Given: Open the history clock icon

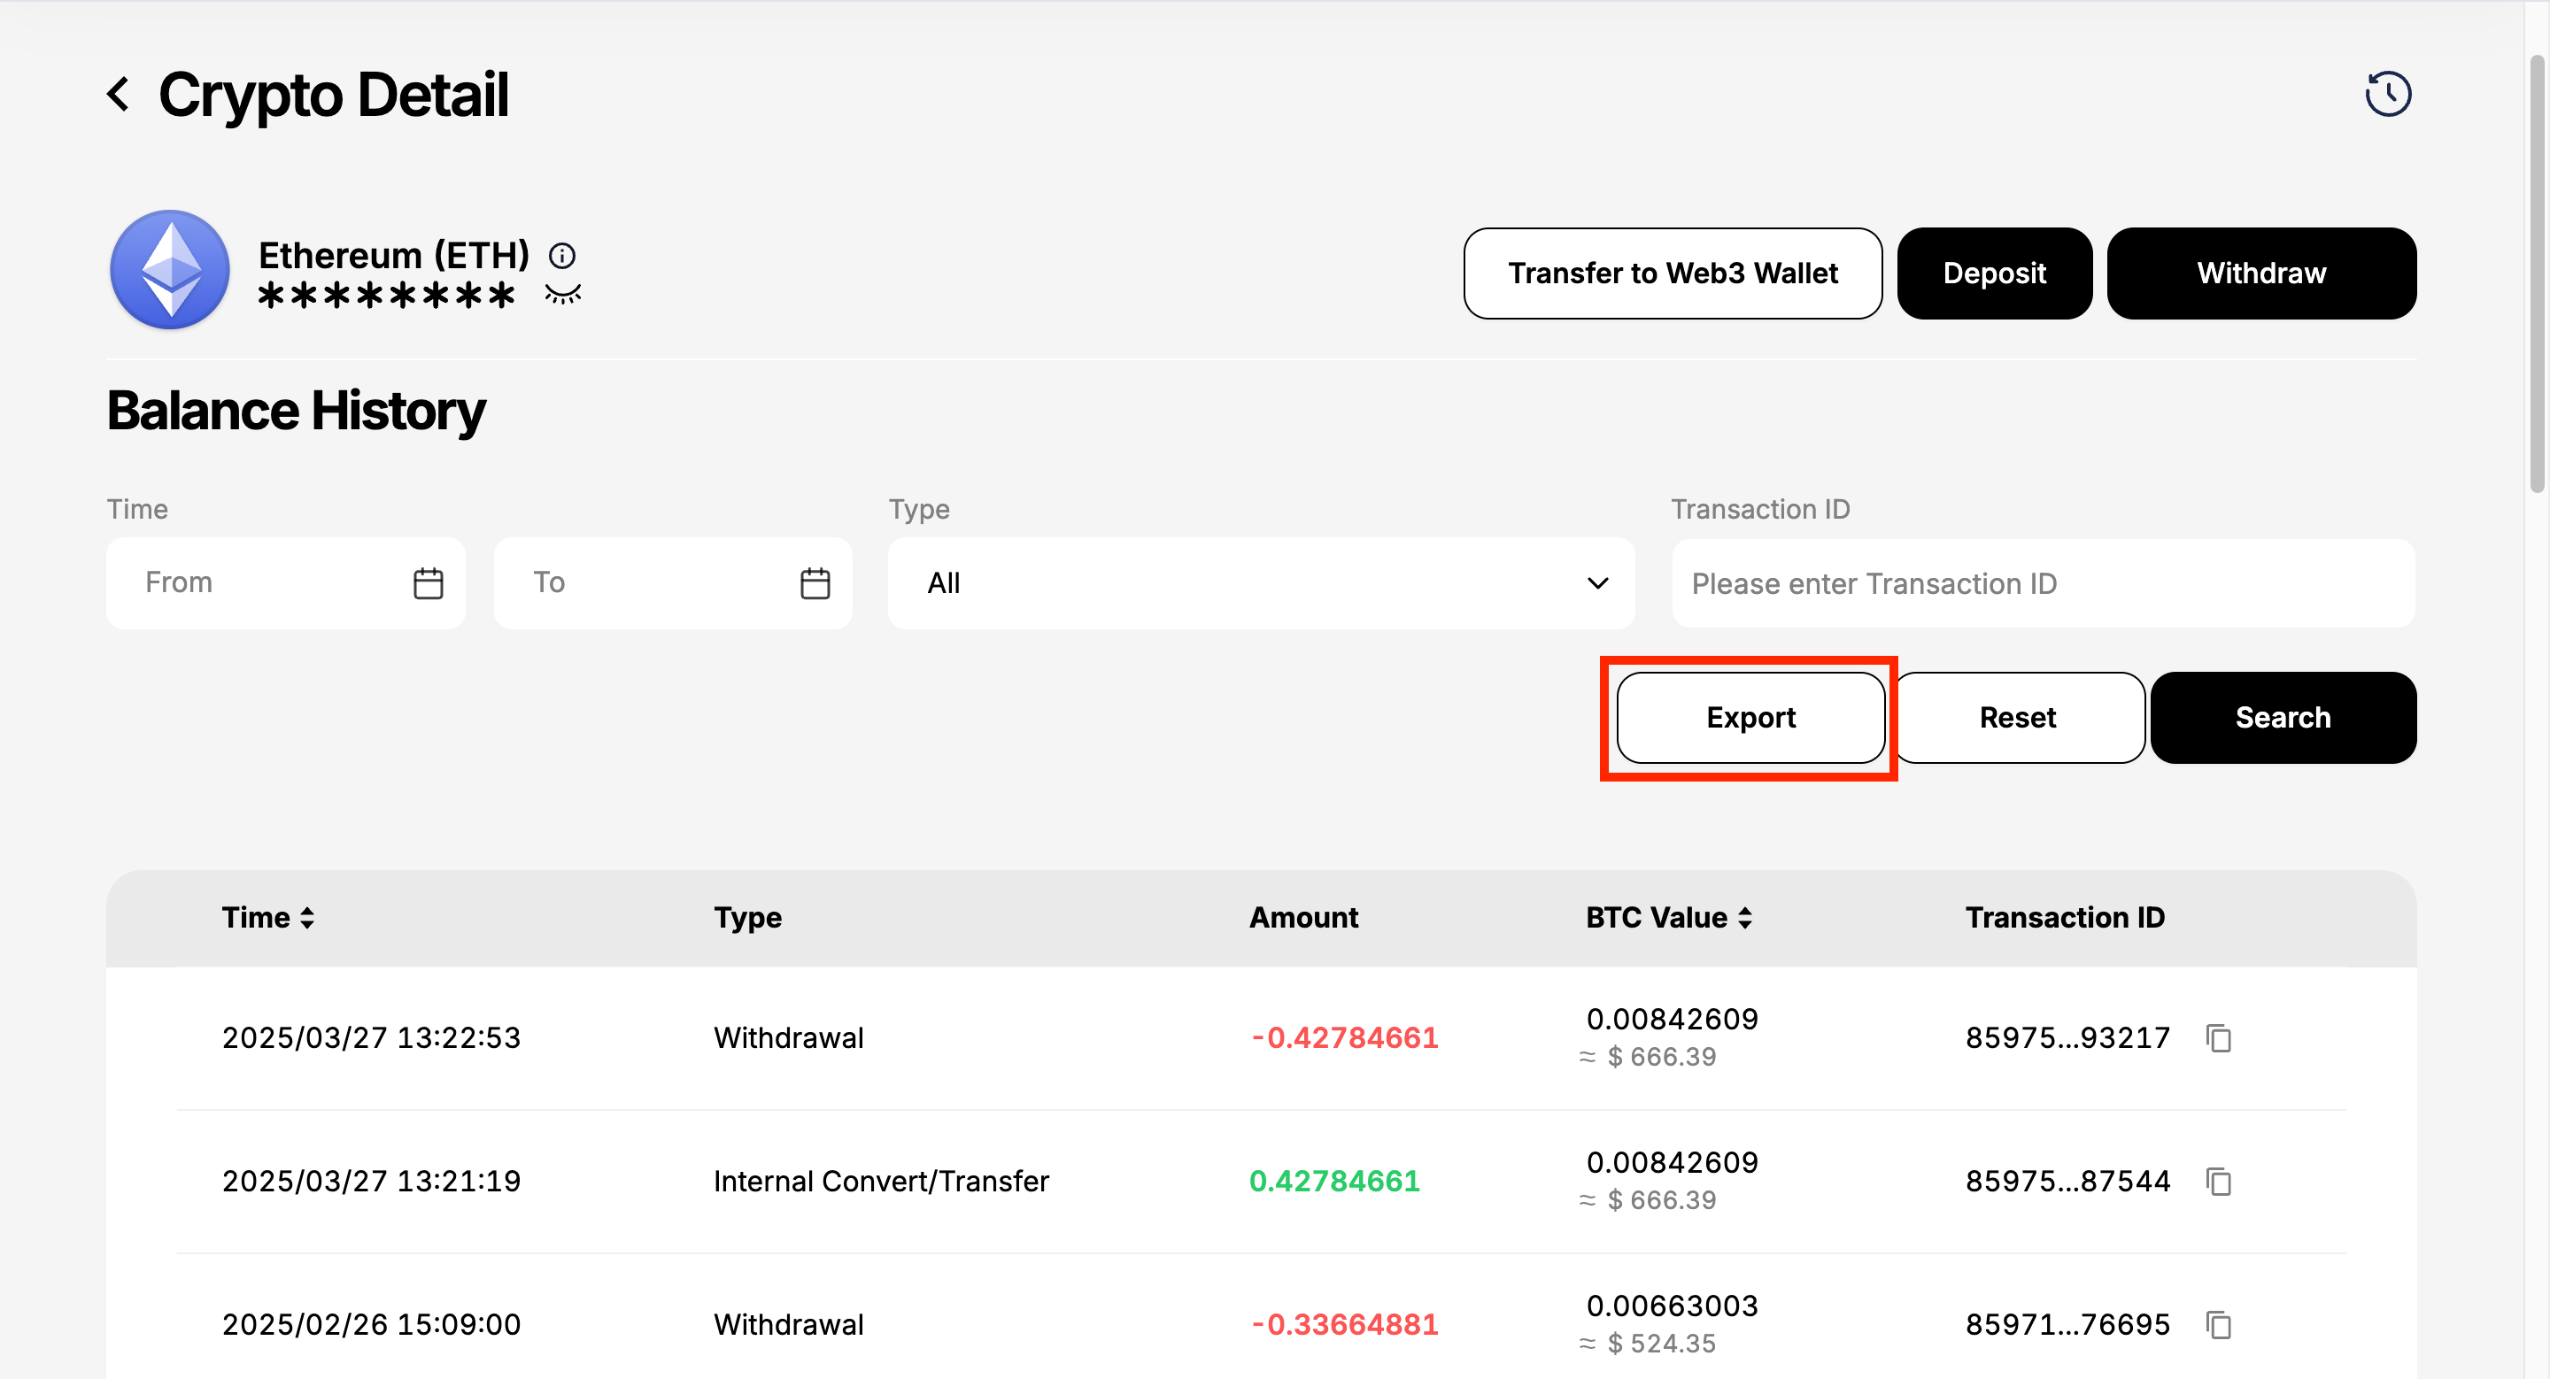Looking at the screenshot, I should click(2388, 95).
